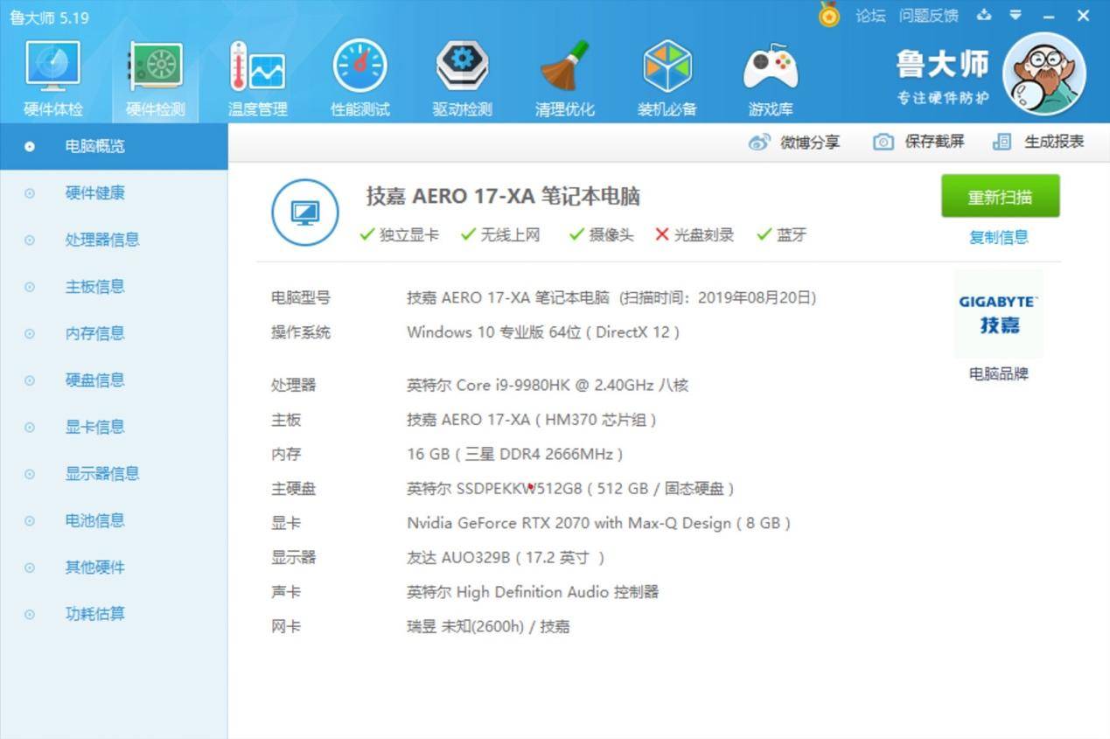This screenshot has width=1110, height=739.
Task: Click the gold medal badge icon
Action: click(x=827, y=15)
